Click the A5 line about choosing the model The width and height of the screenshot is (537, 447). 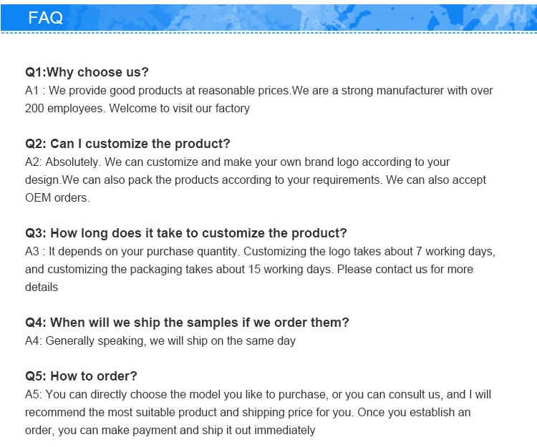click(258, 394)
